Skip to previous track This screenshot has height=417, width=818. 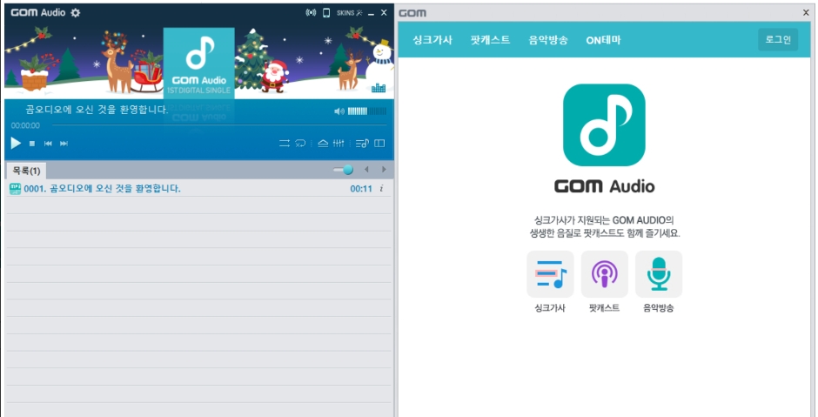[x=48, y=144]
